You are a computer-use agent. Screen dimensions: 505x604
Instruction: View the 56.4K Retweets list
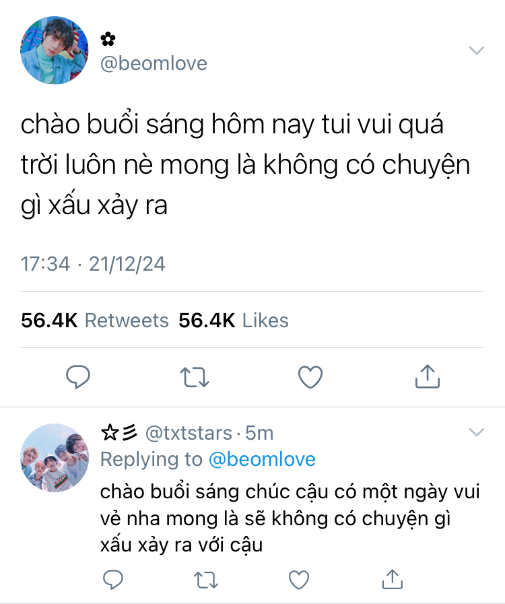pos(95,321)
